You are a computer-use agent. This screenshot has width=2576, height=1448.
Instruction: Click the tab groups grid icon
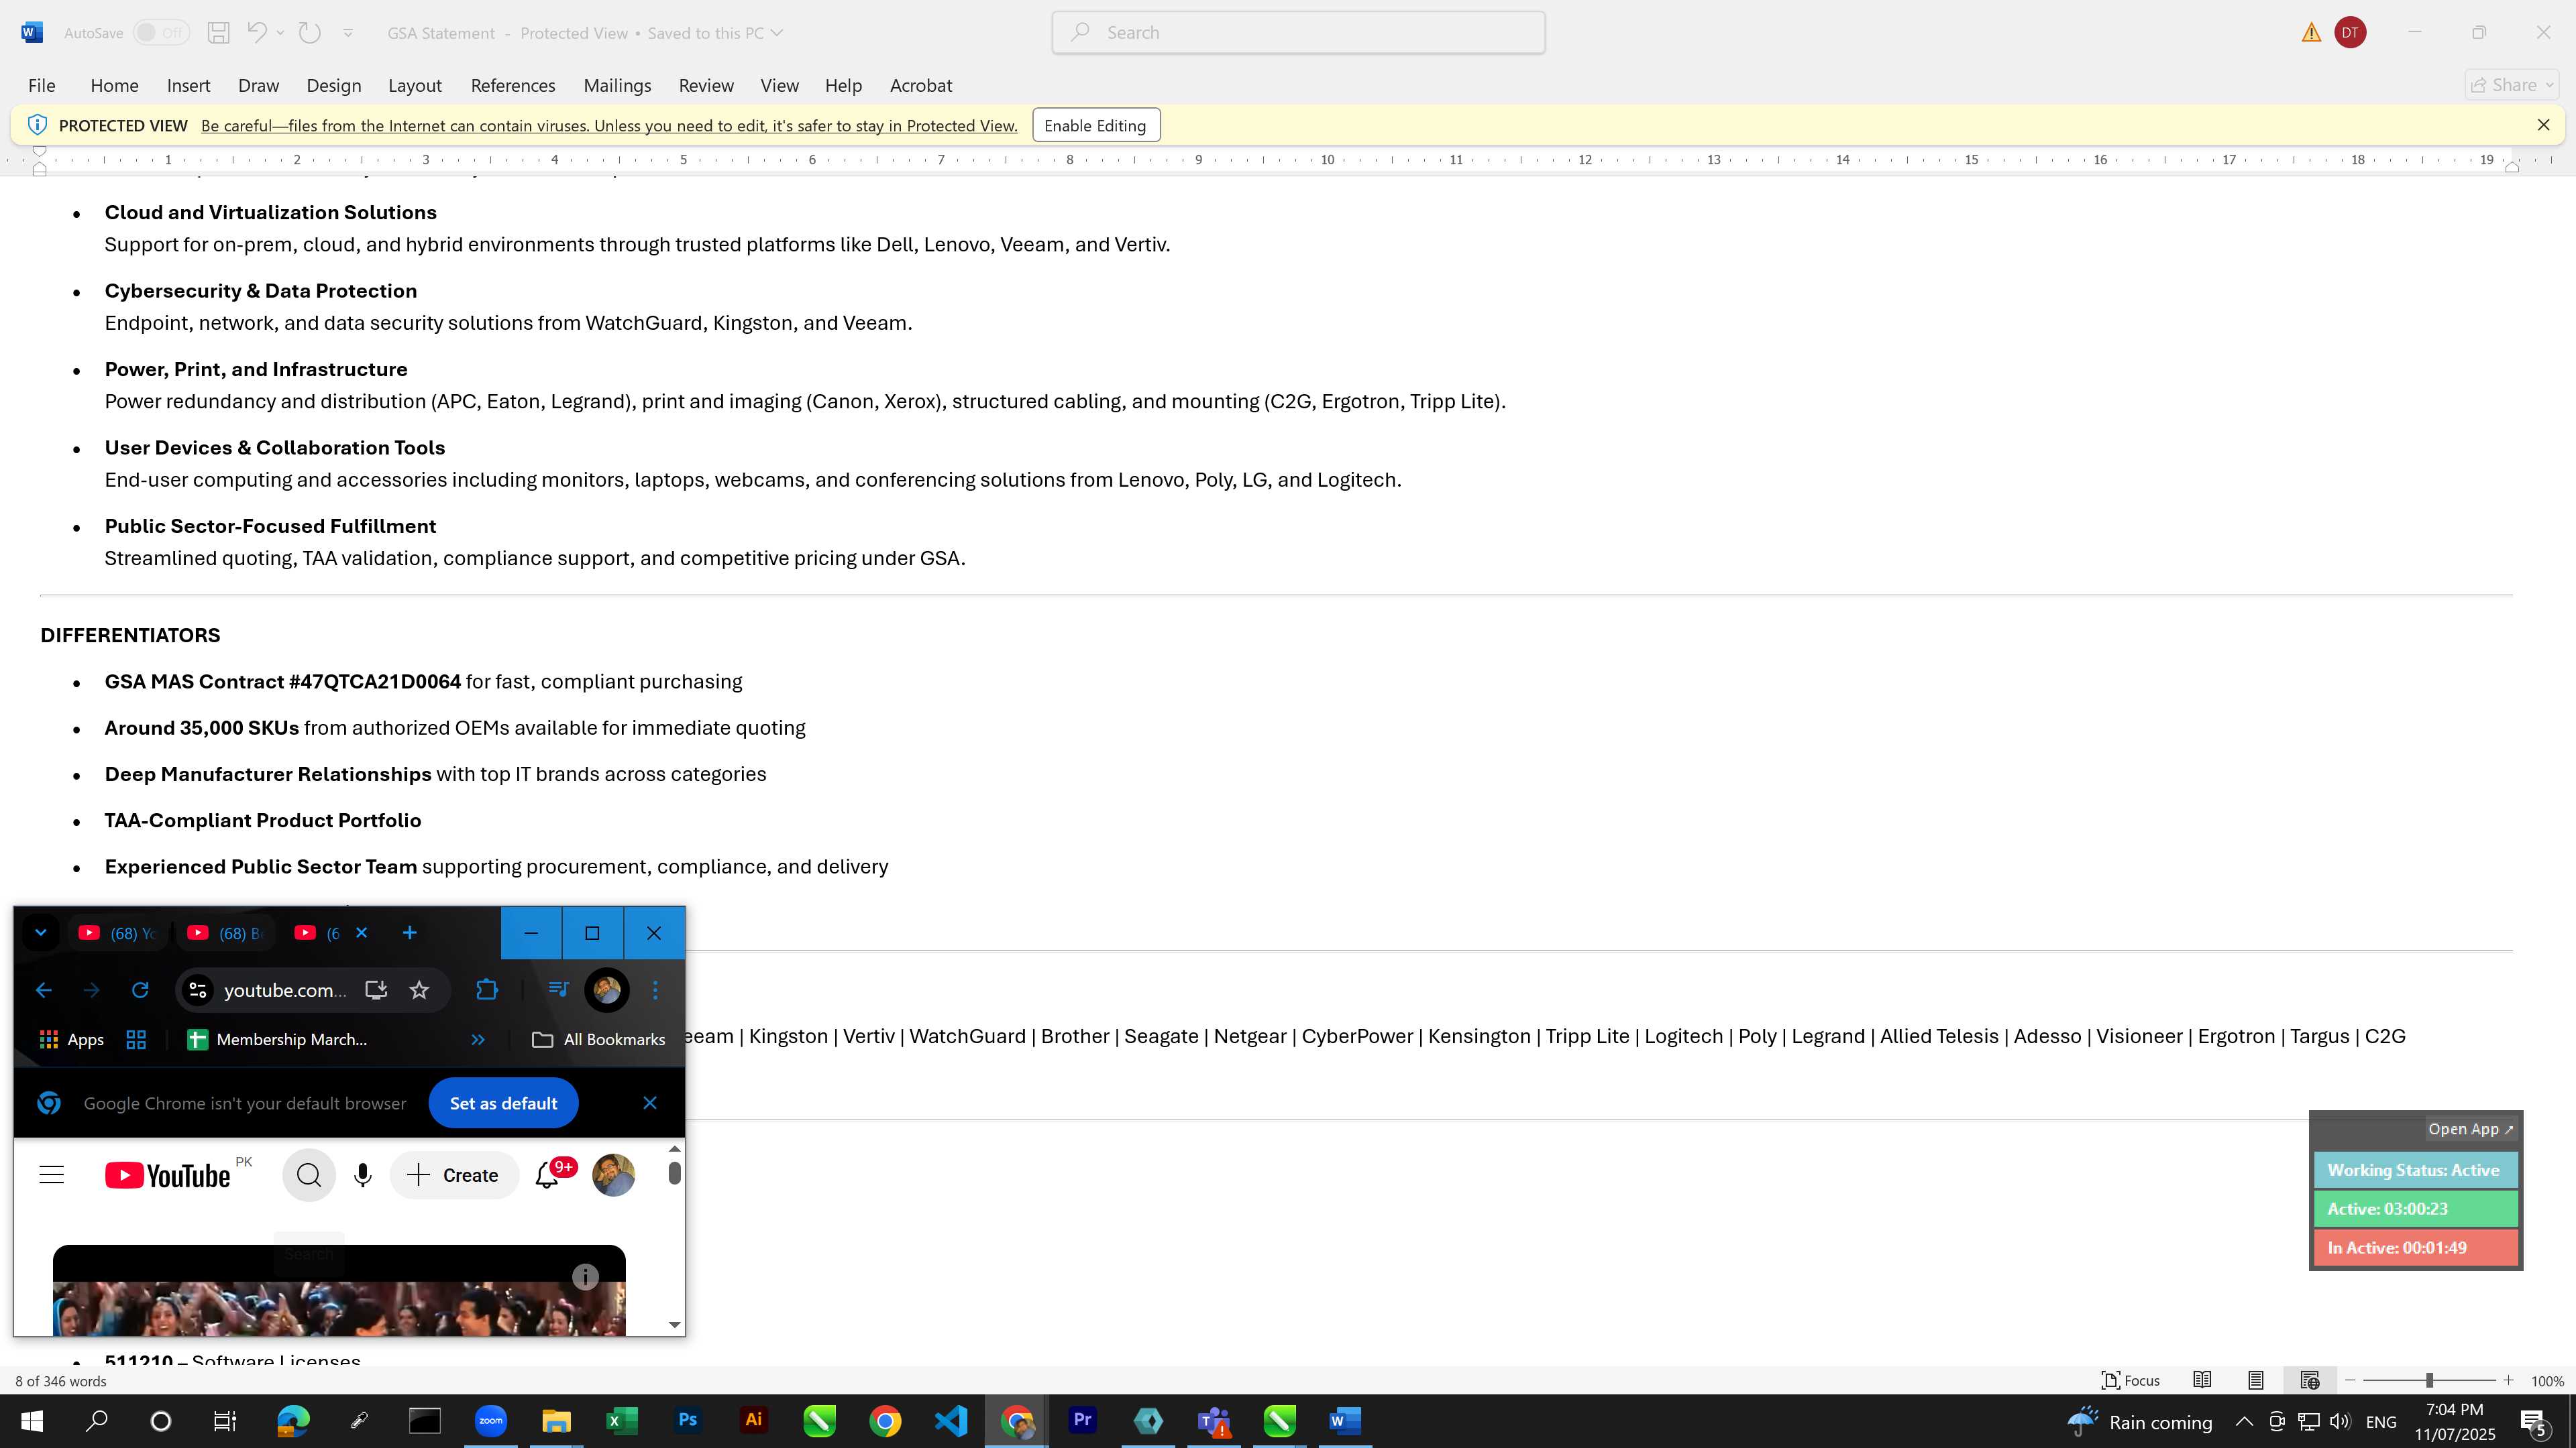click(x=136, y=1040)
